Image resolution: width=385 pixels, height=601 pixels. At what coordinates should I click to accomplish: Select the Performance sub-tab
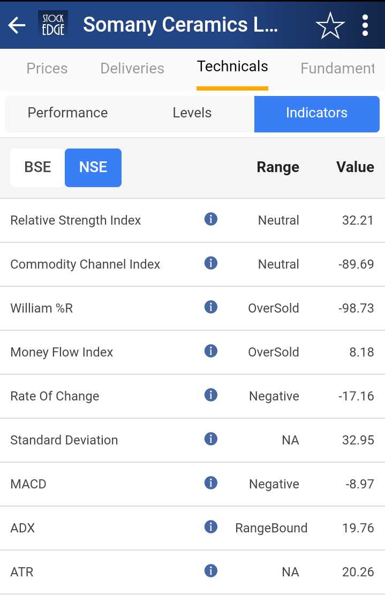tap(67, 113)
